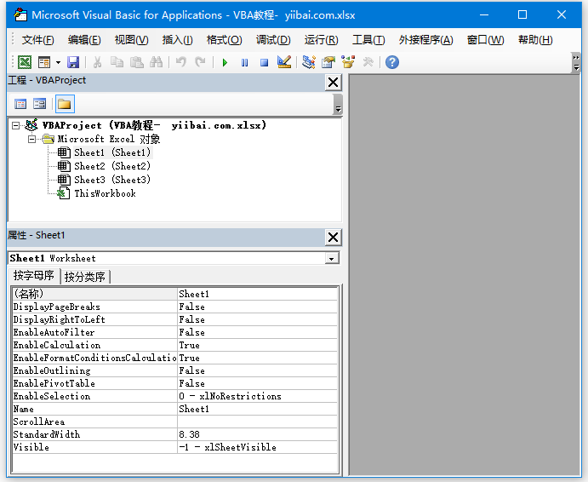Toggle Design Mode icon

(x=284, y=62)
